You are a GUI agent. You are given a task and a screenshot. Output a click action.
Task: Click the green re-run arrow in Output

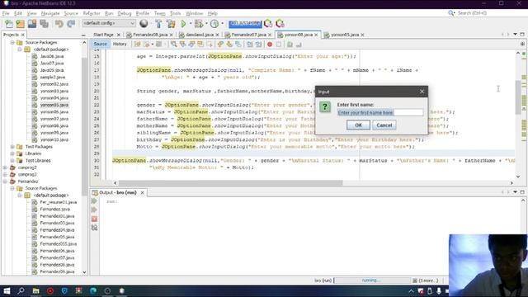tap(94, 201)
